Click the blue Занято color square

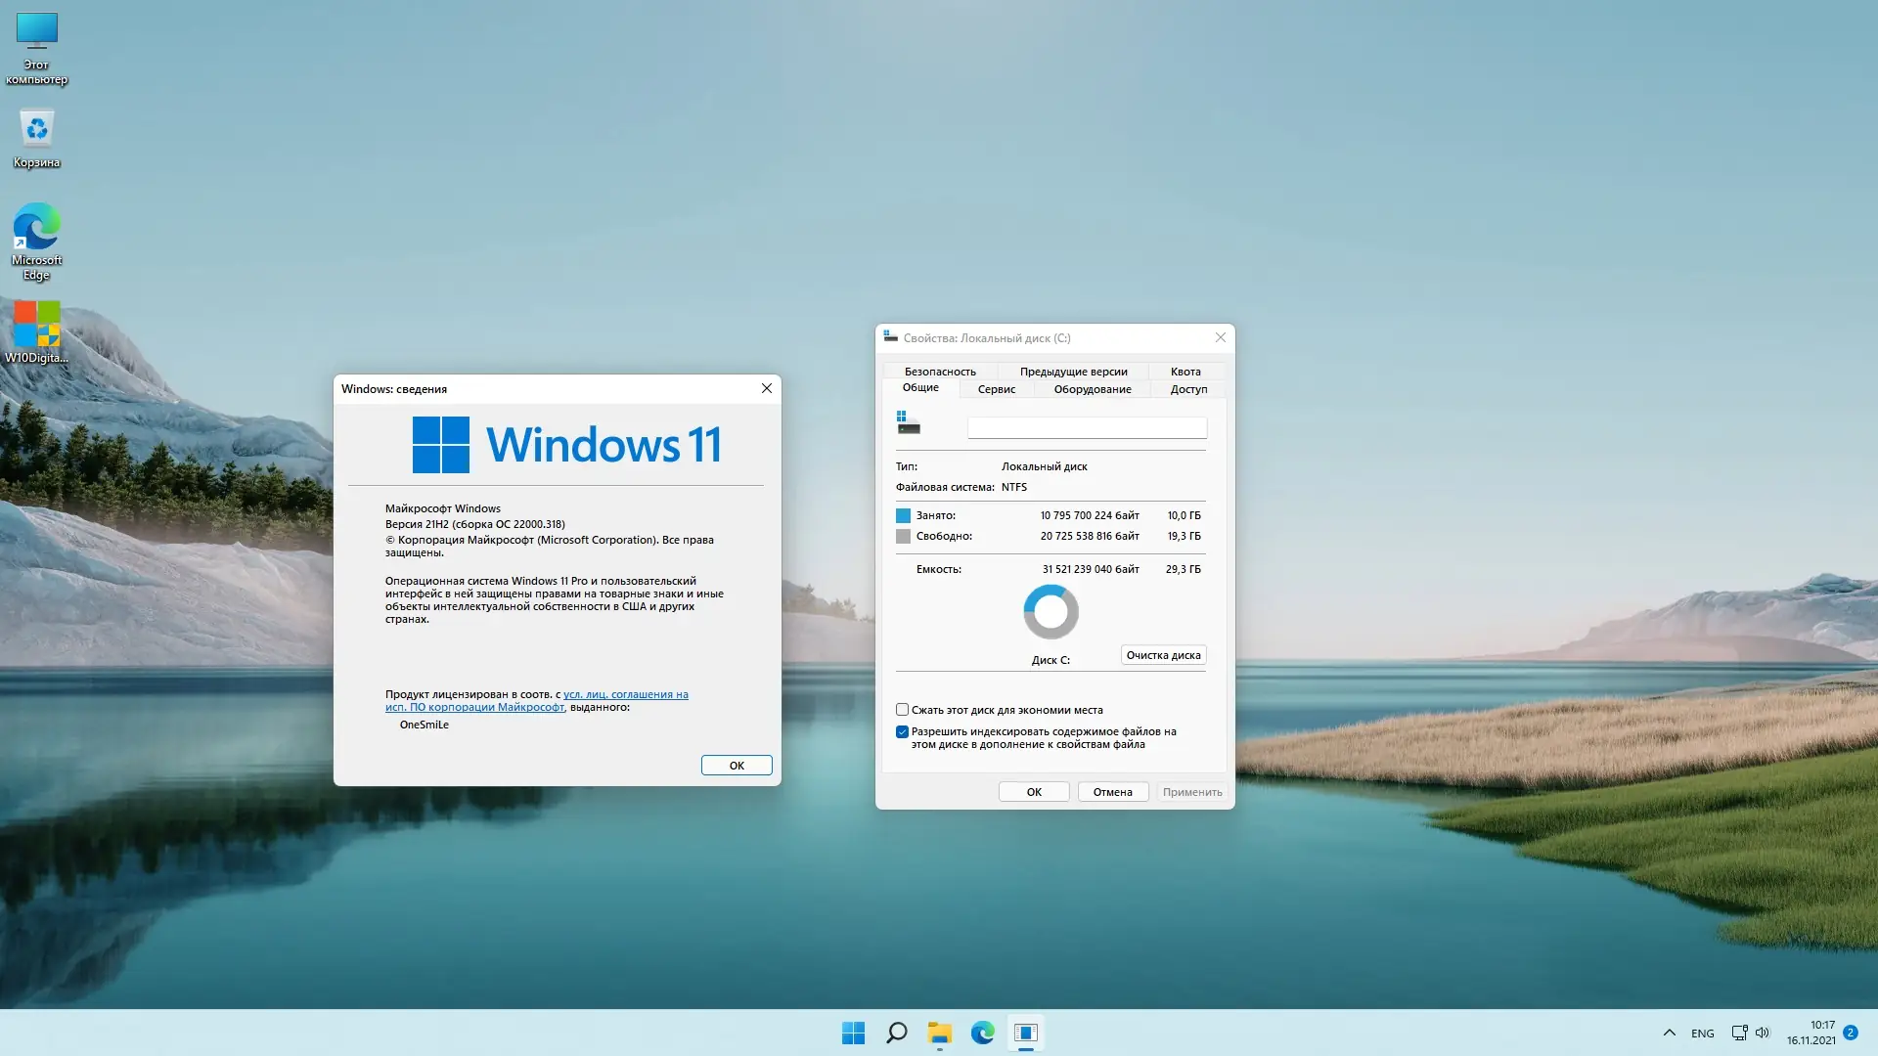tap(903, 515)
